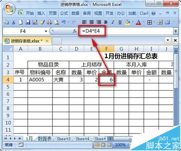Switch to the Sheet3 sheet tab
Screen dimensions: 181x151
pyautogui.click(x=64, y=139)
